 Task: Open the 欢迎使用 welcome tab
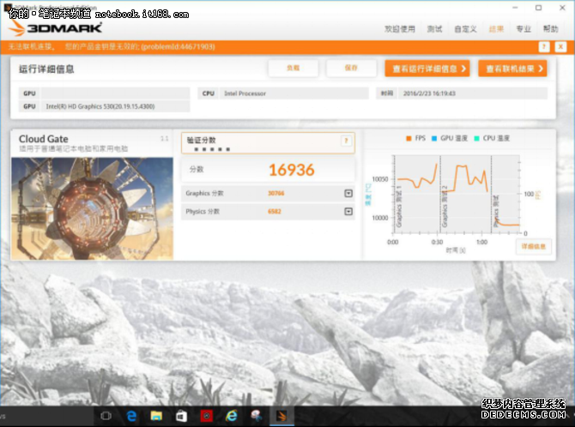(400, 29)
